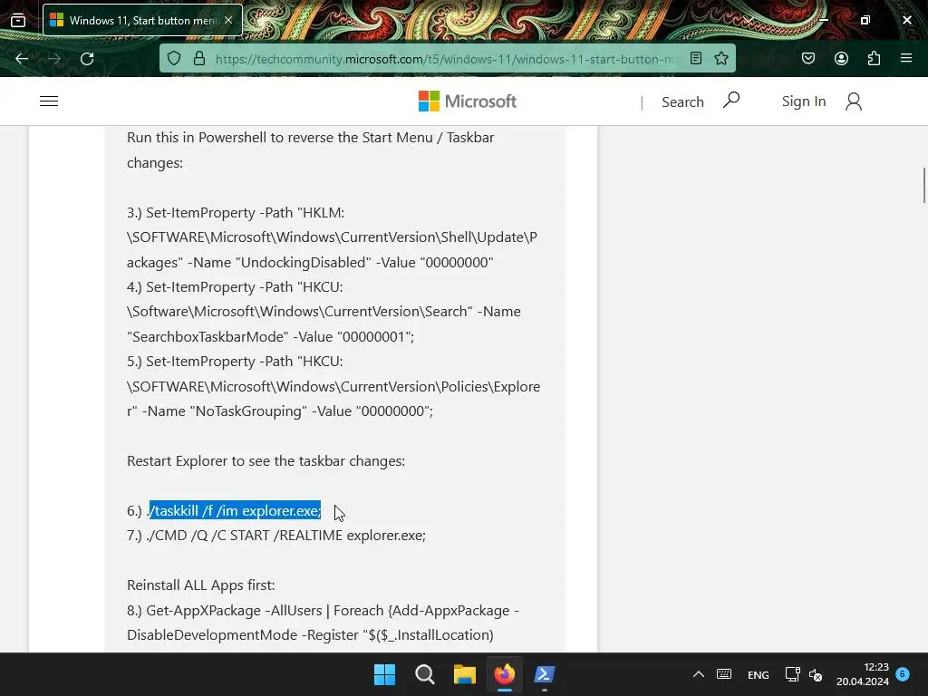Click 'ackages" -Name "UndockingDisabled"' line
The image size is (928, 696).
(x=310, y=262)
